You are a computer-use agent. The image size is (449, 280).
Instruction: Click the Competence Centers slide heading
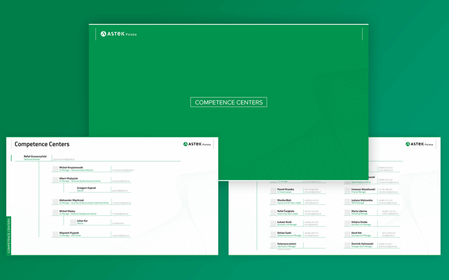(x=42, y=144)
